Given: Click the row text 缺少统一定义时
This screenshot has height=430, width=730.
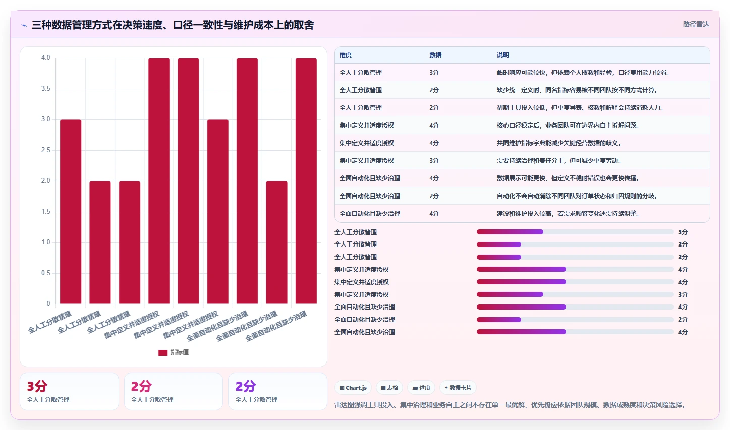Looking at the screenshot, I should tap(518, 90).
